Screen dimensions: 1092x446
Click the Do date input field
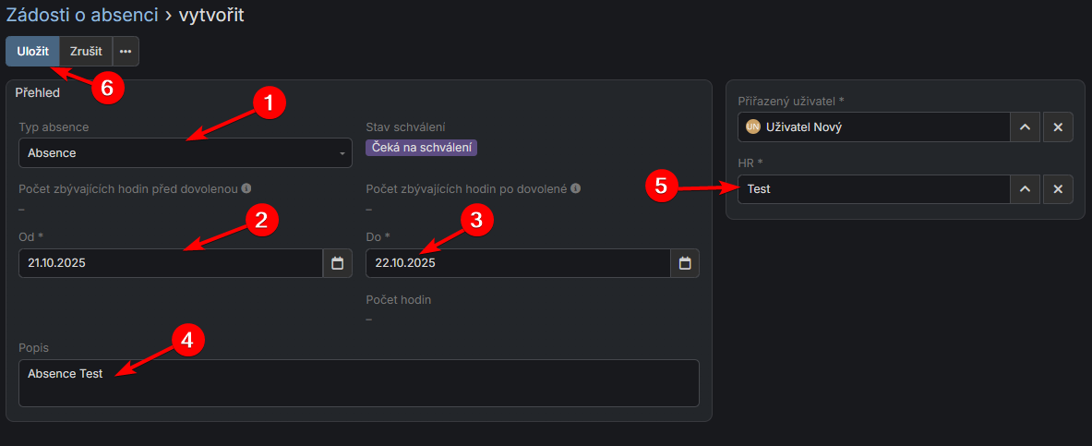517,263
